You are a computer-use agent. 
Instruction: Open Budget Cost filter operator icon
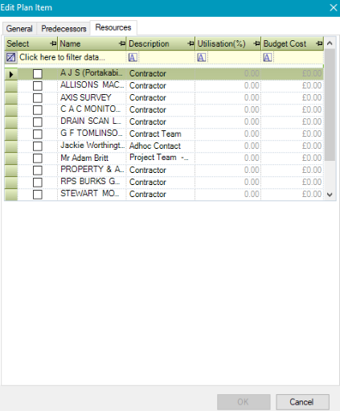tap(268, 57)
